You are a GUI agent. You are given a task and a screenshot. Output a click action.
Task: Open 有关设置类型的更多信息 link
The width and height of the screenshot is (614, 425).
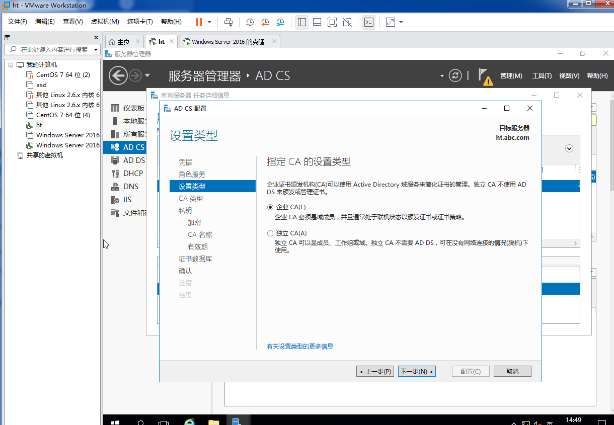300,346
